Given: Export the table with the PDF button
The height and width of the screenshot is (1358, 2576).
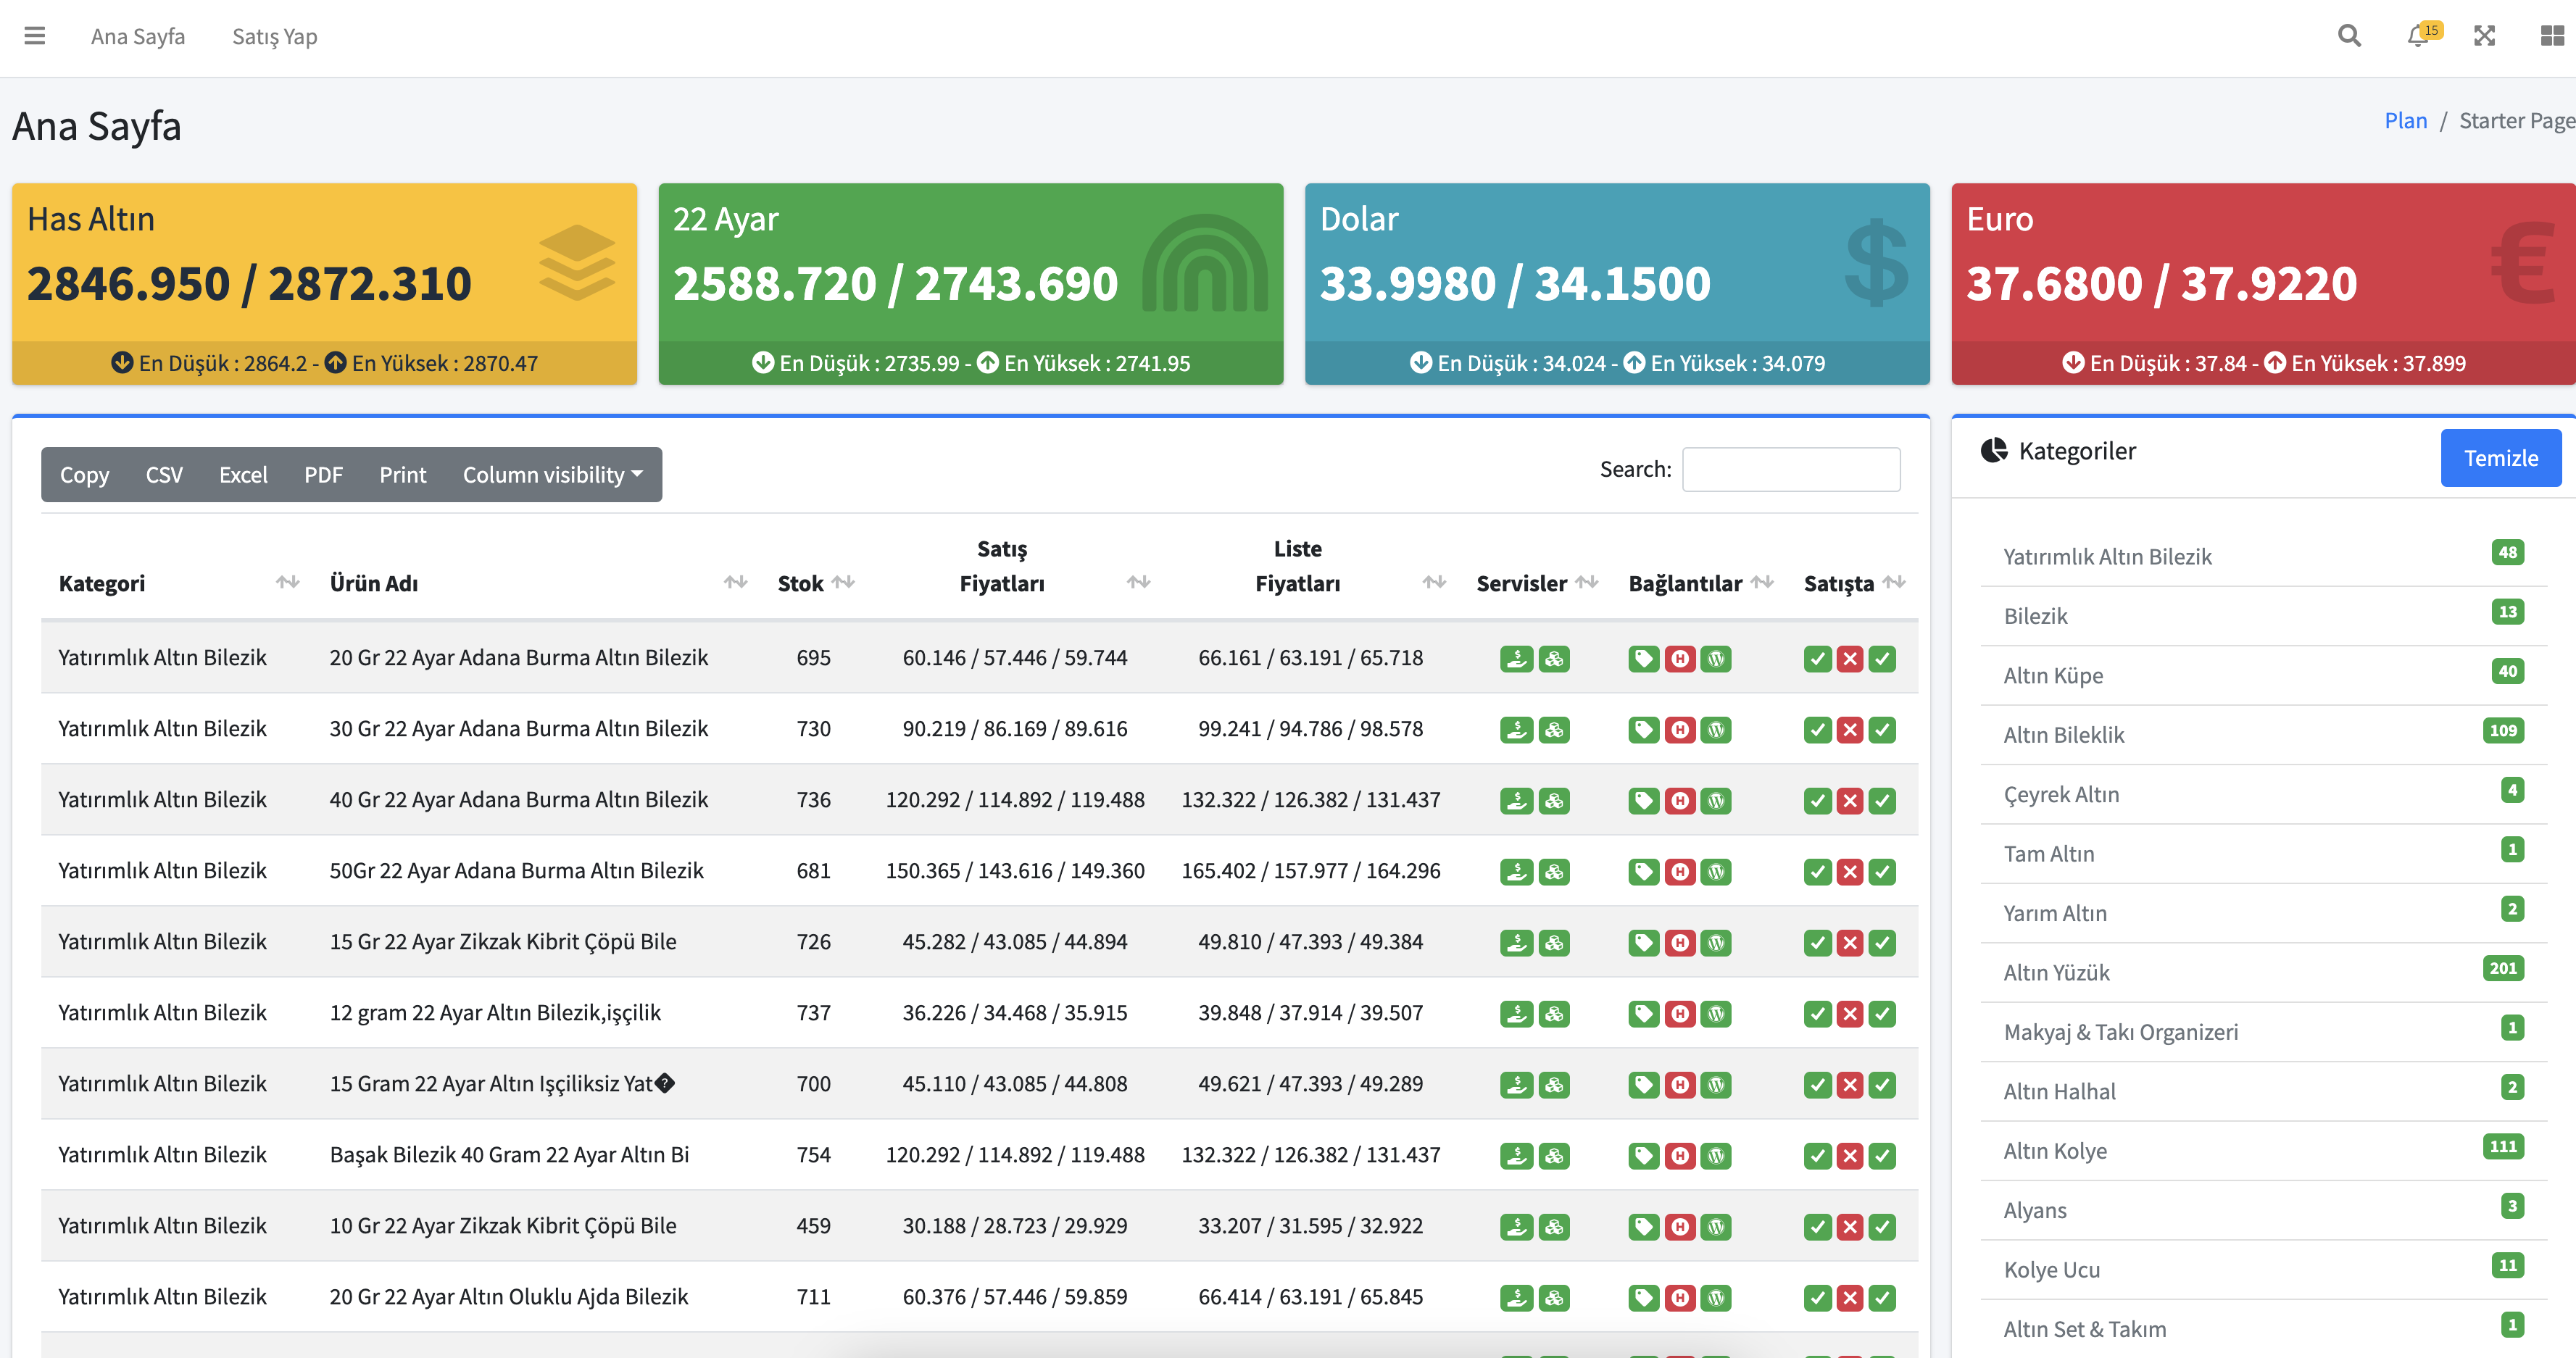Looking at the screenshot, I should [x=323, y=475].
